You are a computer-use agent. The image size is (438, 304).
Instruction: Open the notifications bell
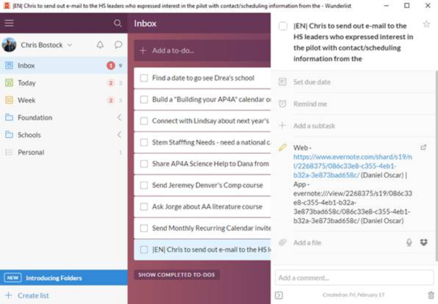(100, 44)
